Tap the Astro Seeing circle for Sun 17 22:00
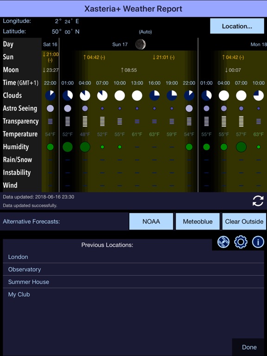The height and width of the screenshot is (356, 267). [189, 108]
